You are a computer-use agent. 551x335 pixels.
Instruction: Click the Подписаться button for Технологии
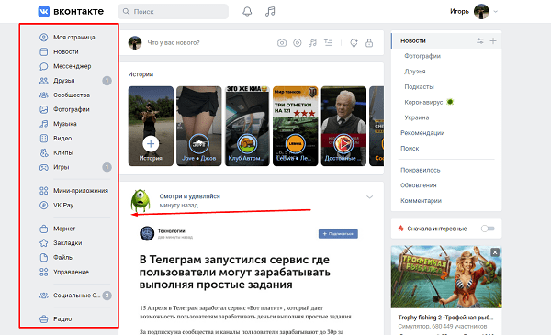coord(338,234)
